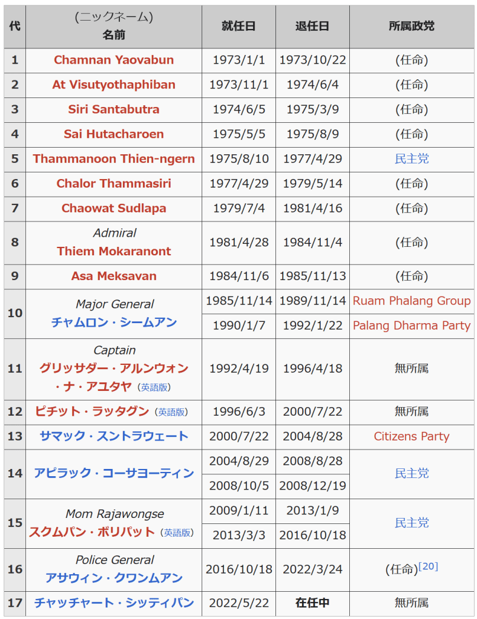Open アピラック・コーサヨーティン article link

[x=114, y=473]
